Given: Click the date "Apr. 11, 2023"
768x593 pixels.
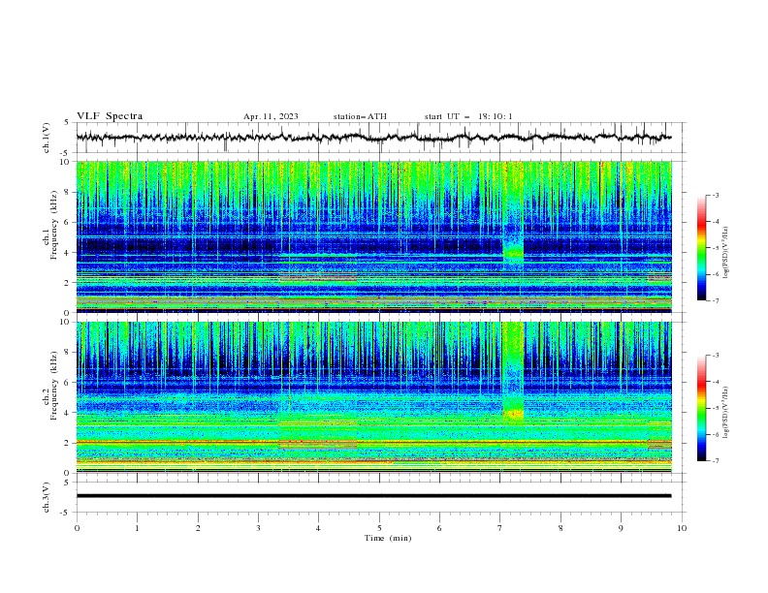Looking at the screenshot, I should point(271,116).
